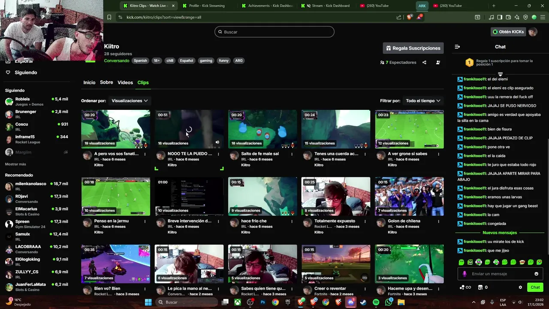This screenshot has width=549, height=309.
Task: Open the user moderation icon next to share
Action: pos(438,62)
